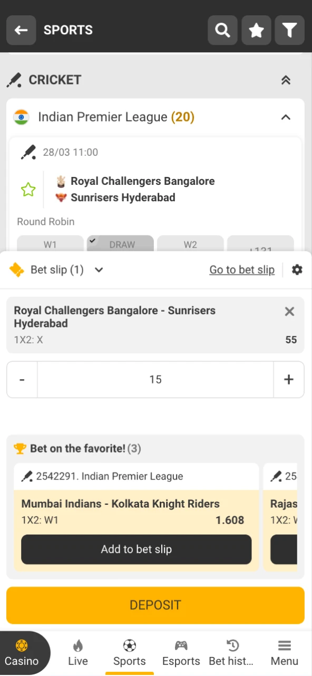Open Bet history

pos(232,652)
